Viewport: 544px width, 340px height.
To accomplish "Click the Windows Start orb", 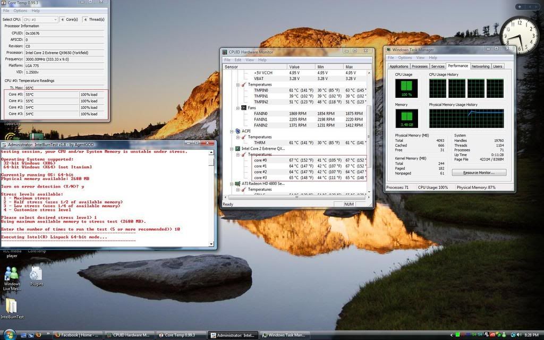I will pos(9,335).
